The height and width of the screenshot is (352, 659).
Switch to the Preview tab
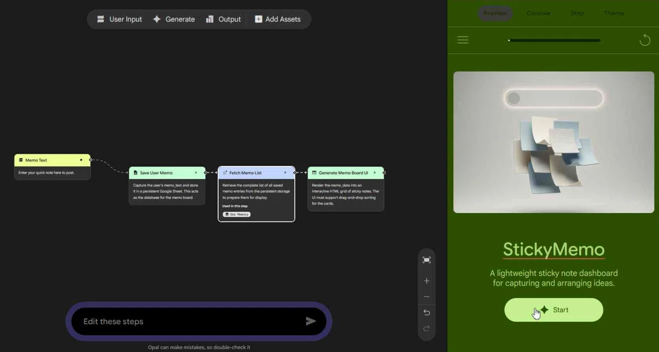(495, 13)
